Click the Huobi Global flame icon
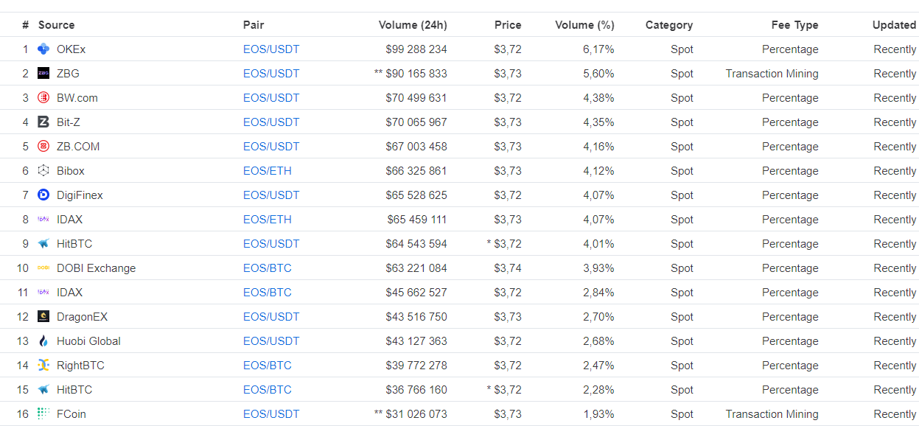The height and width of the screenshot is (426, 919). click(43, 341)
